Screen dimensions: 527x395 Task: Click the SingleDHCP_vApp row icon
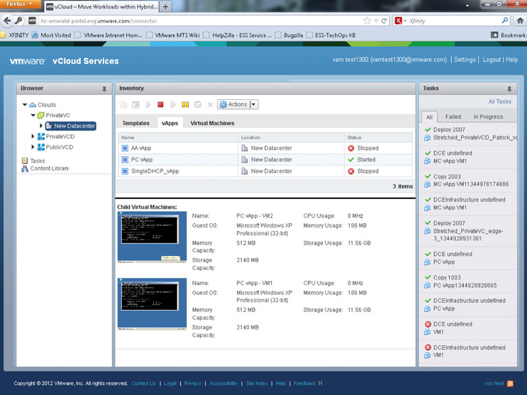125,171
